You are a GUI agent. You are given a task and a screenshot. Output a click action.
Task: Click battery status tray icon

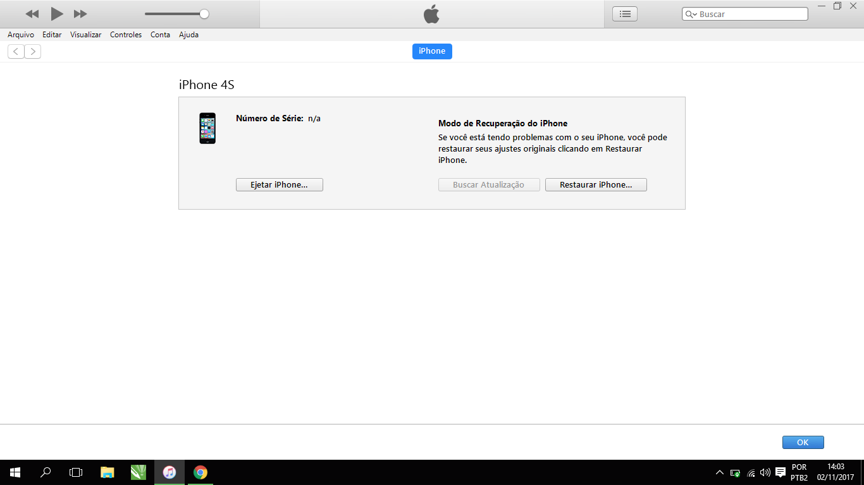[x=735, y=472]
